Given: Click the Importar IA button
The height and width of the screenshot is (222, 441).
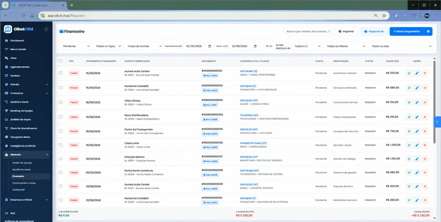Looking at the screenshot, I should click(x=374, y=31).
